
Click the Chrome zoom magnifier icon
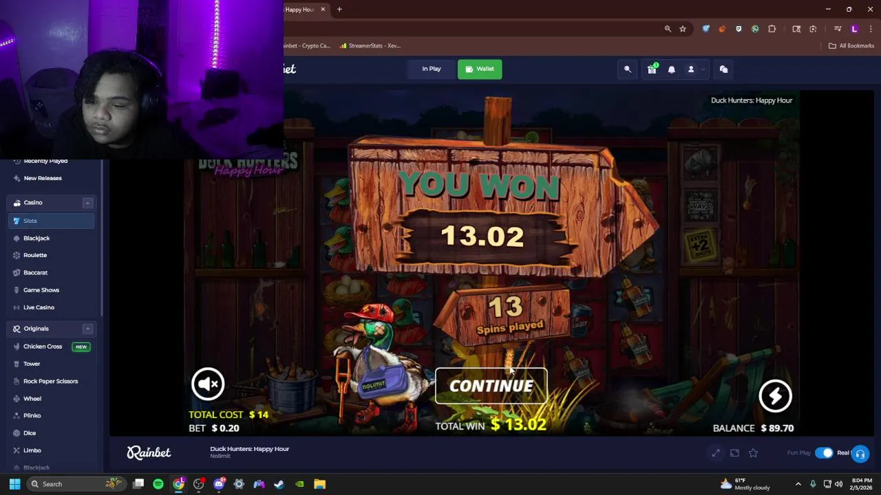(668, 29)
